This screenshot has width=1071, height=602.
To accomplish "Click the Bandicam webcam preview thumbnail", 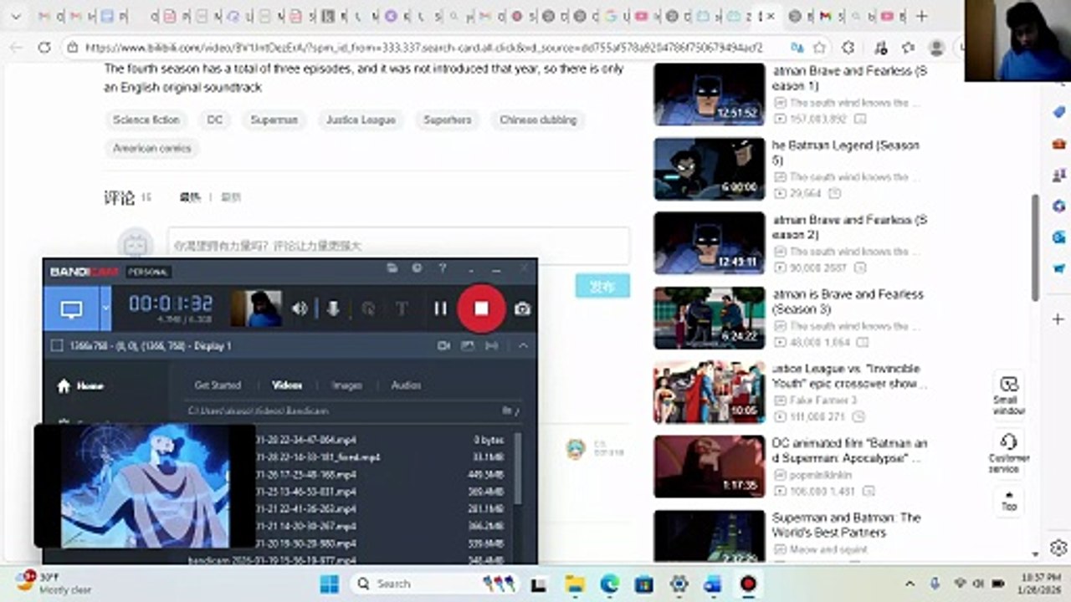I will 256,309.
